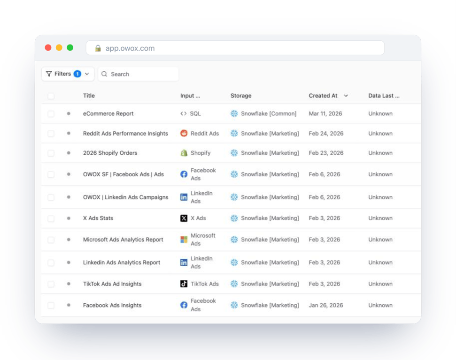This screenshot has width=456, height=360.
Task: Click the green window maximize button
Action: coord(70,48)
